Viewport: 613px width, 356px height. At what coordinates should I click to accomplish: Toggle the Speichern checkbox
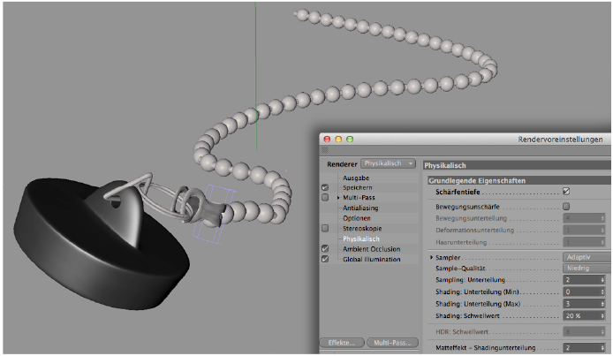(x=325, y=187)
